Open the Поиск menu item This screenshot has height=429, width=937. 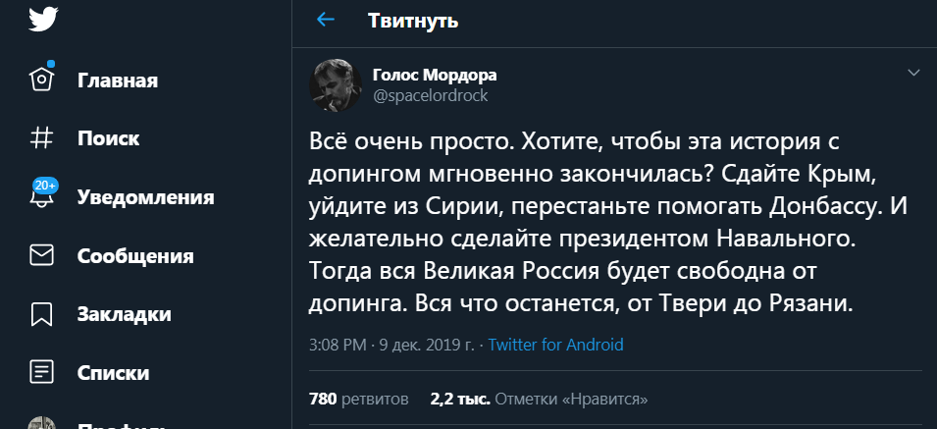109,139
